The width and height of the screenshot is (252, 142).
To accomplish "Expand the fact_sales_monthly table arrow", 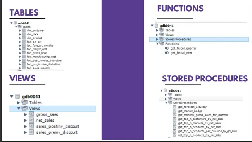I will point(20,68).
